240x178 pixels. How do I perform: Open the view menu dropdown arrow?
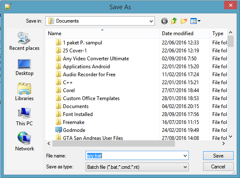click(199, 21)
